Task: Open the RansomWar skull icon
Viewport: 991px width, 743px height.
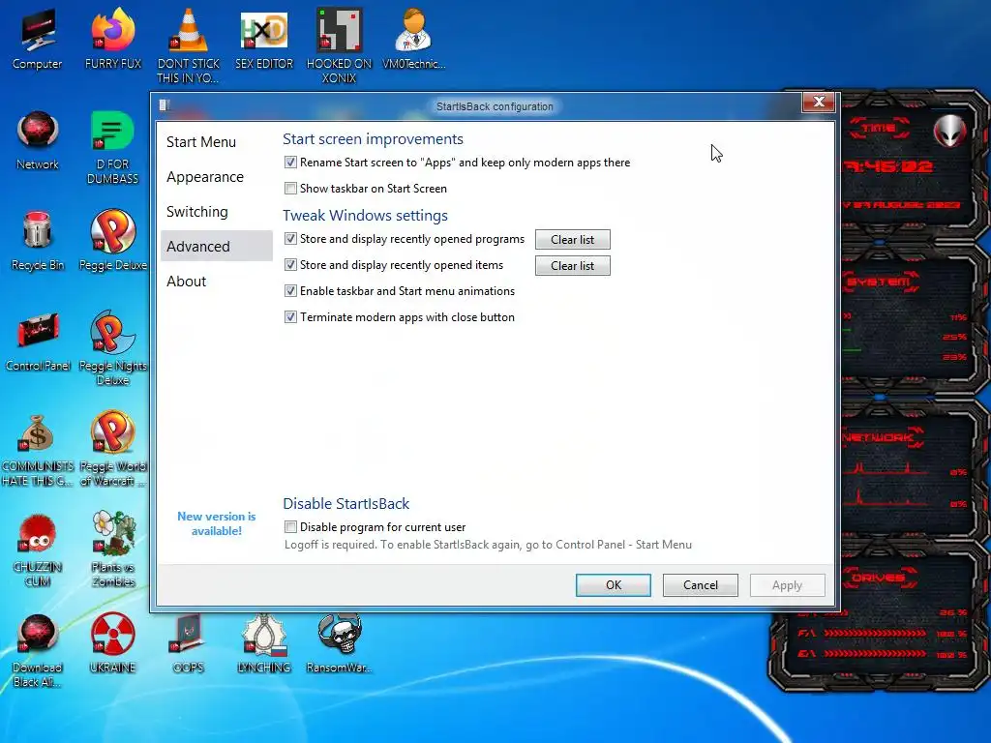Action: (340, 643)
